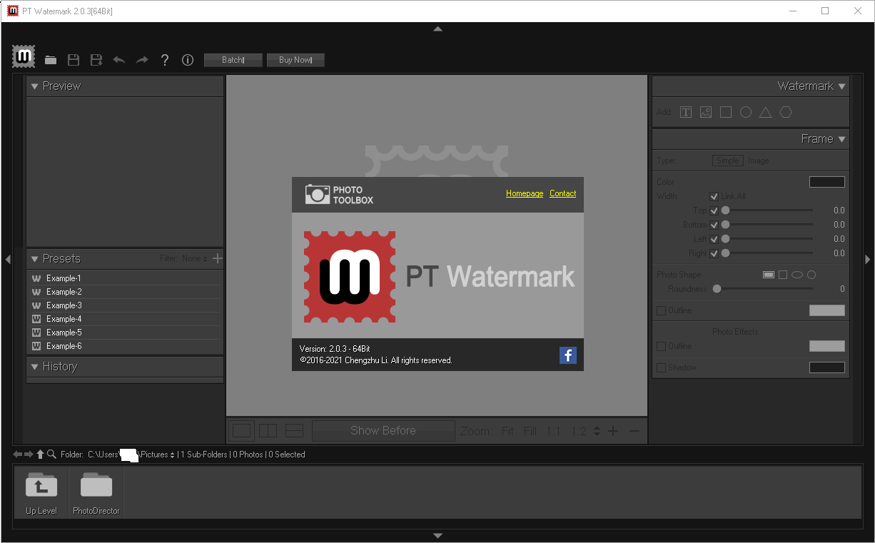
Task: Enable the Photo Shape Outline checkbox
Action: (661, 310)
